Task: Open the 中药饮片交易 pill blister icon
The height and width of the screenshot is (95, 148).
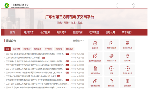Action: [111, 56]
